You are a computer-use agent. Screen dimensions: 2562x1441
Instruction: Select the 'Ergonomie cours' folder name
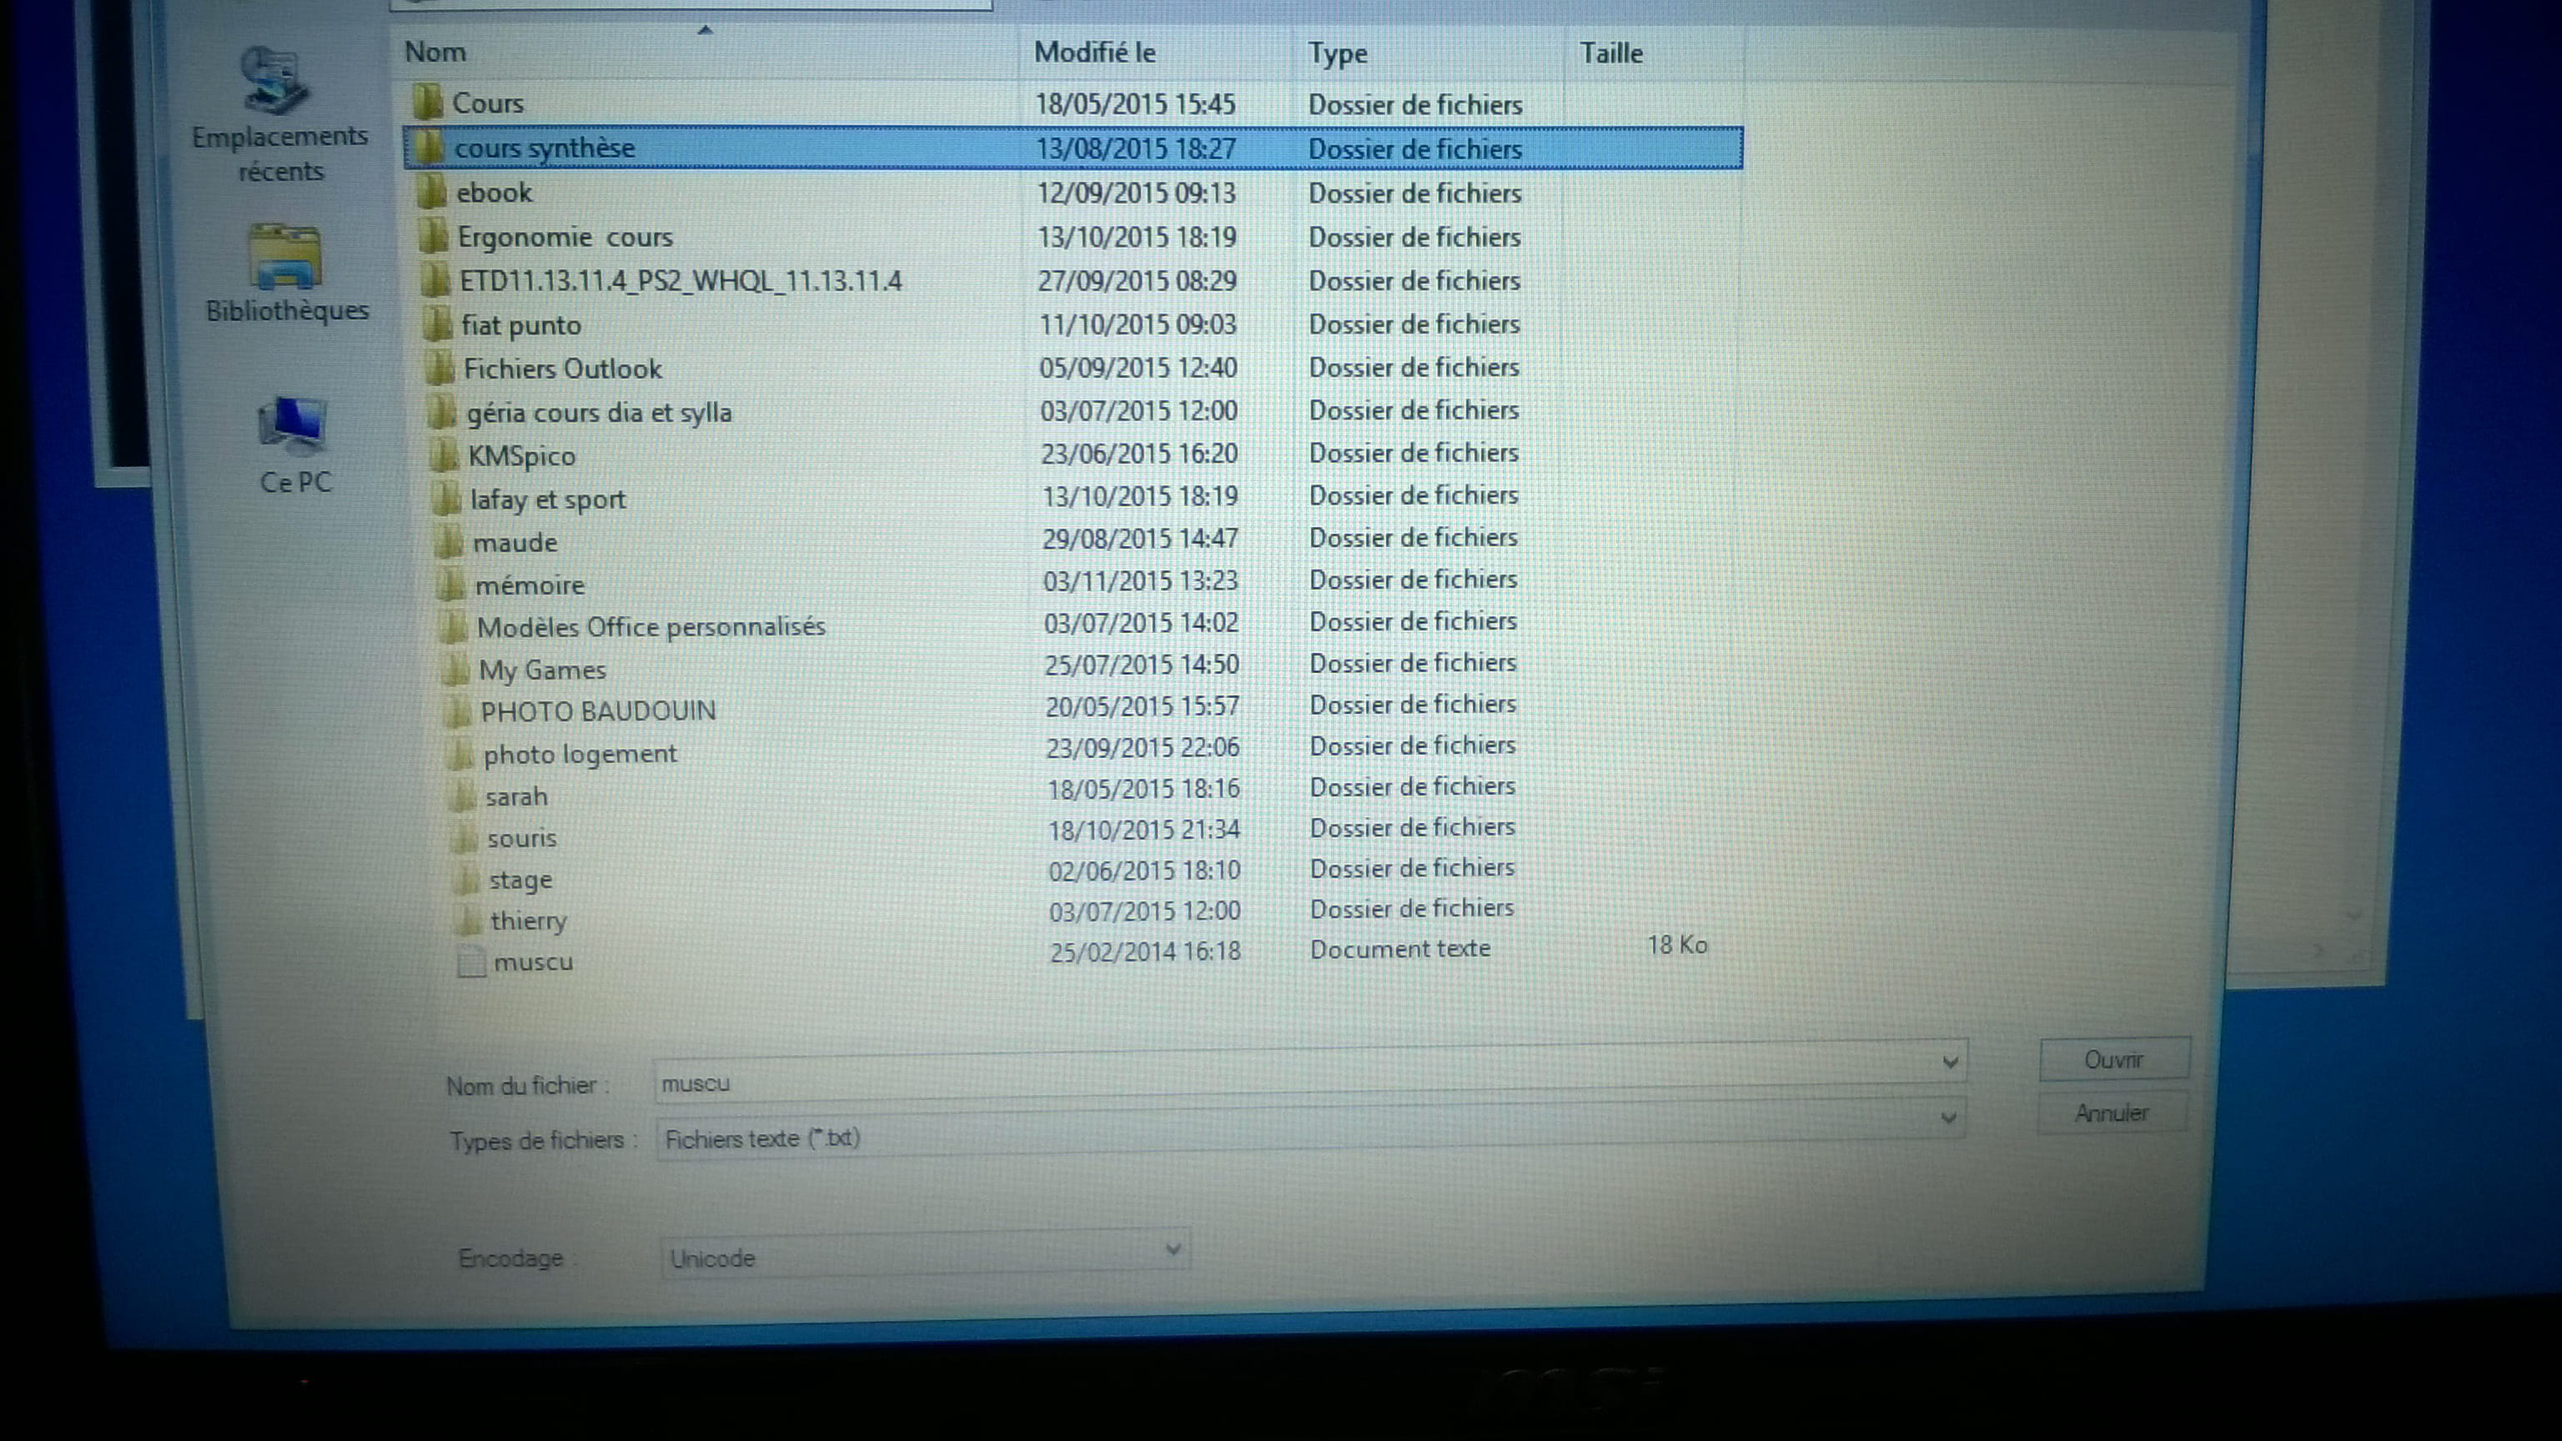(x=565, y=238)
